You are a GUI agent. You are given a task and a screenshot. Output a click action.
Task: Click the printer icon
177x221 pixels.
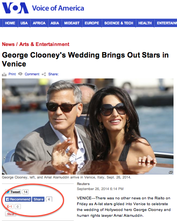pyautogui.click(x=4, y=75)
